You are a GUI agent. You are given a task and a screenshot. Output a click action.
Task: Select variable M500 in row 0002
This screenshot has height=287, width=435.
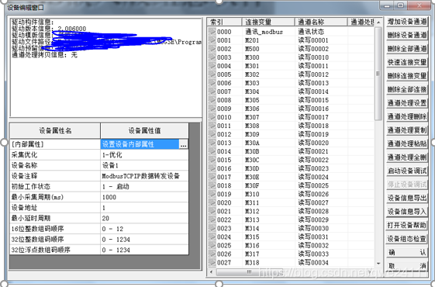(x=252, y=49)
